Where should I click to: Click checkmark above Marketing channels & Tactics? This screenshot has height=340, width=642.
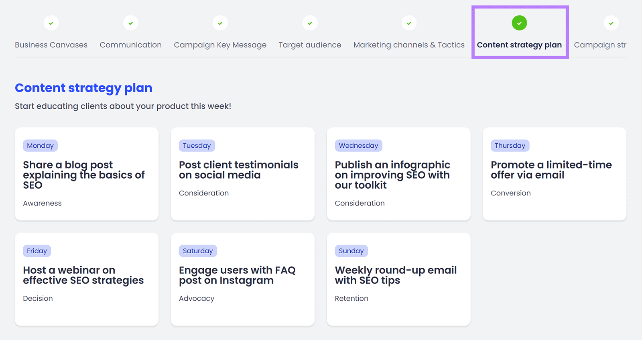pos(409,23)
